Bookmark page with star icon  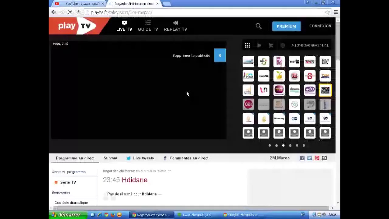pyautogui.click(x=327, y=12)
